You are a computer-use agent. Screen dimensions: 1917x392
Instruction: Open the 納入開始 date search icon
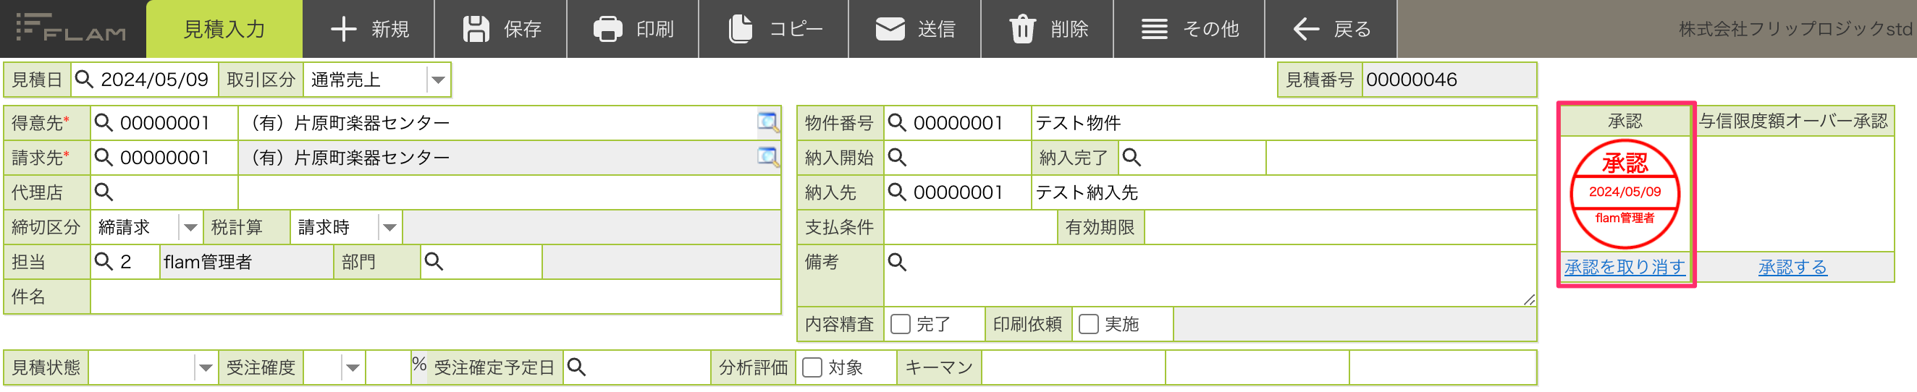click(x=897, y=158)
